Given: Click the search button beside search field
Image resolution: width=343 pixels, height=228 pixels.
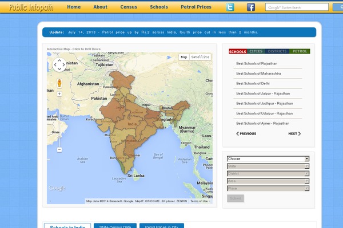Looking at the screenshot, I should (x=338, y=7).
